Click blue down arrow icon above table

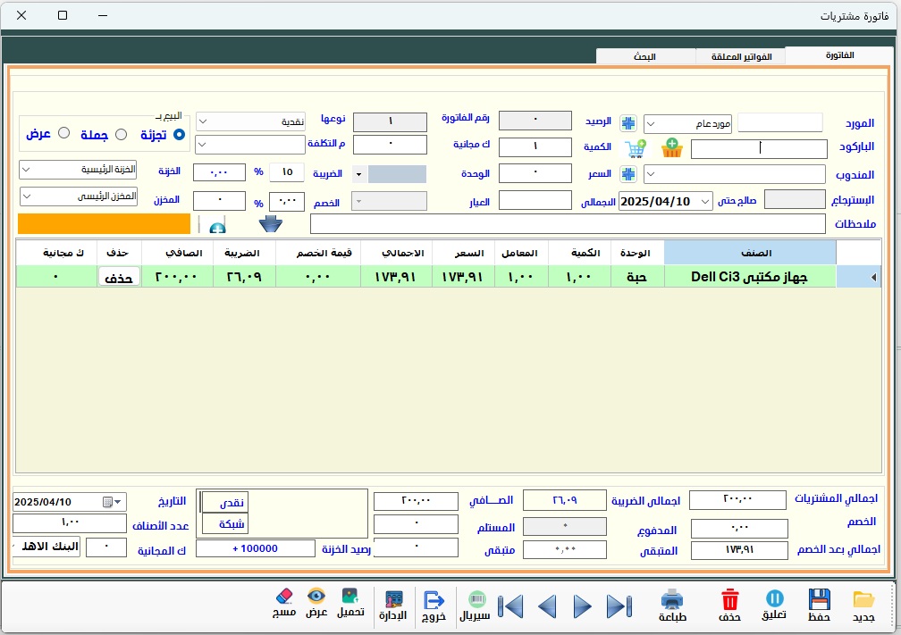pyautogui.click(x=270, y=224)
